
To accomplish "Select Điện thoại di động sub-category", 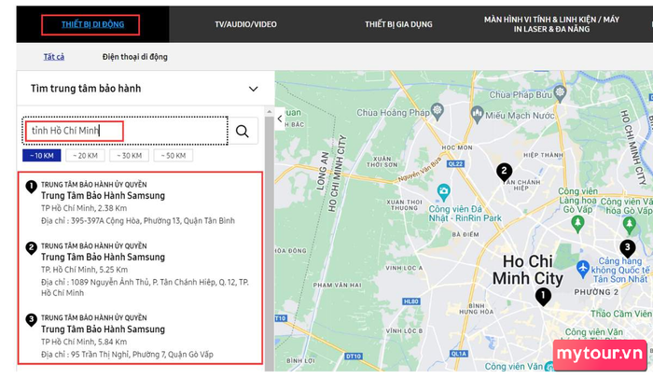I will [135, 57].
